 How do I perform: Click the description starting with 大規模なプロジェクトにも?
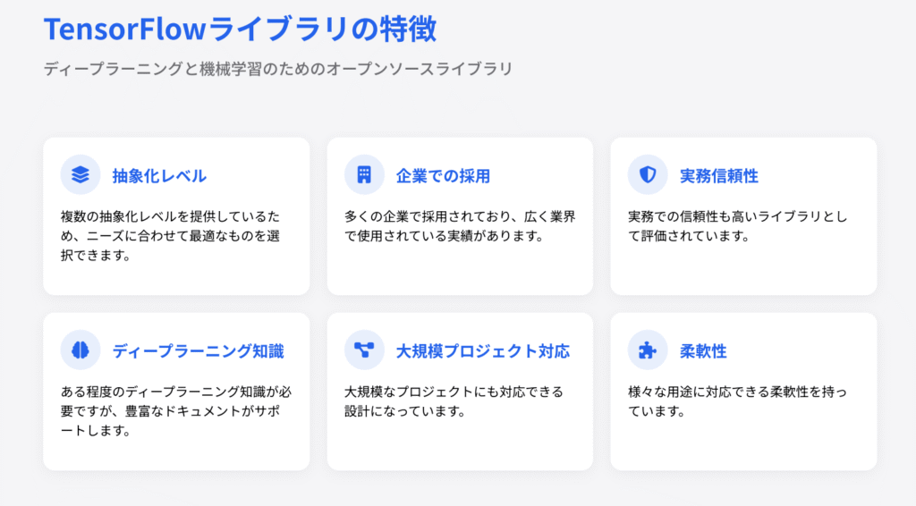[459, 401]
